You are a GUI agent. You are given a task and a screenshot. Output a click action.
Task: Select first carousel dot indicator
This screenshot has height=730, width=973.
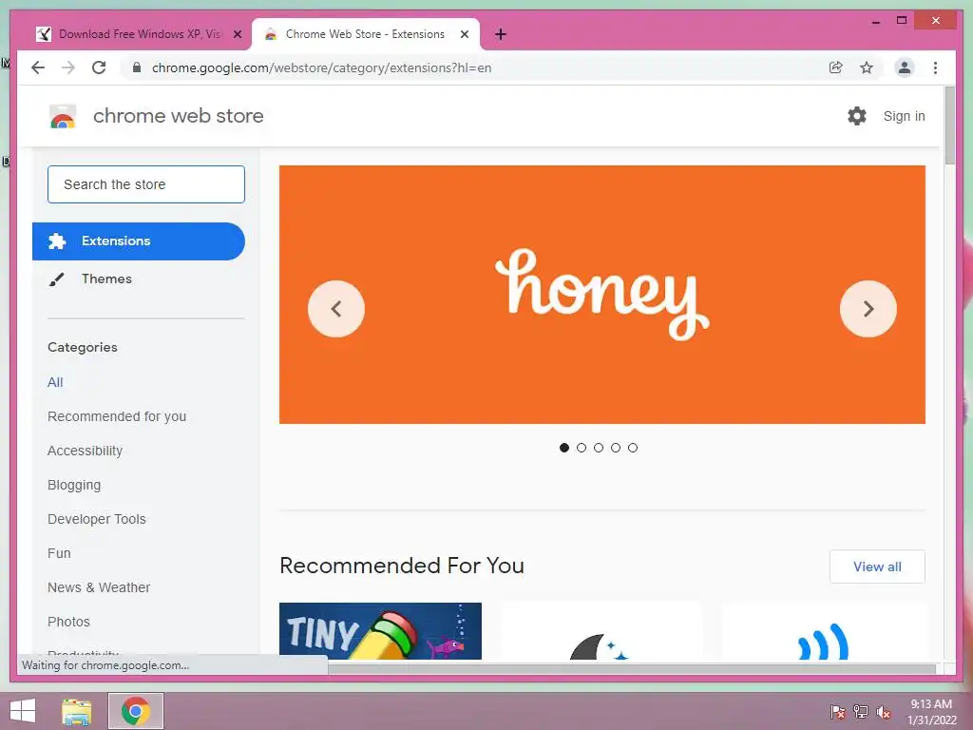tap(564, 448)
